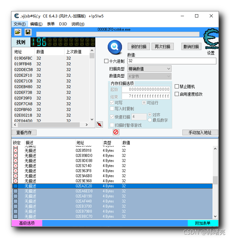The width and height of the screenshot is (230, 238).
Task: Click results list scroll down arrow
Action: (x=92, y=119)
